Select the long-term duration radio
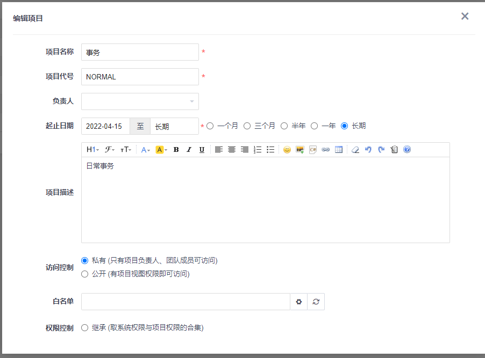This screenshot has height=358, width=485. pyautogui.click(x=344, y=126)
